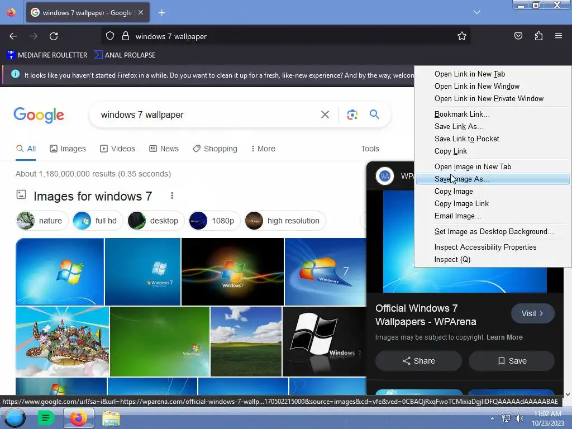Open the green notes app on taskbar

(46, 418)
